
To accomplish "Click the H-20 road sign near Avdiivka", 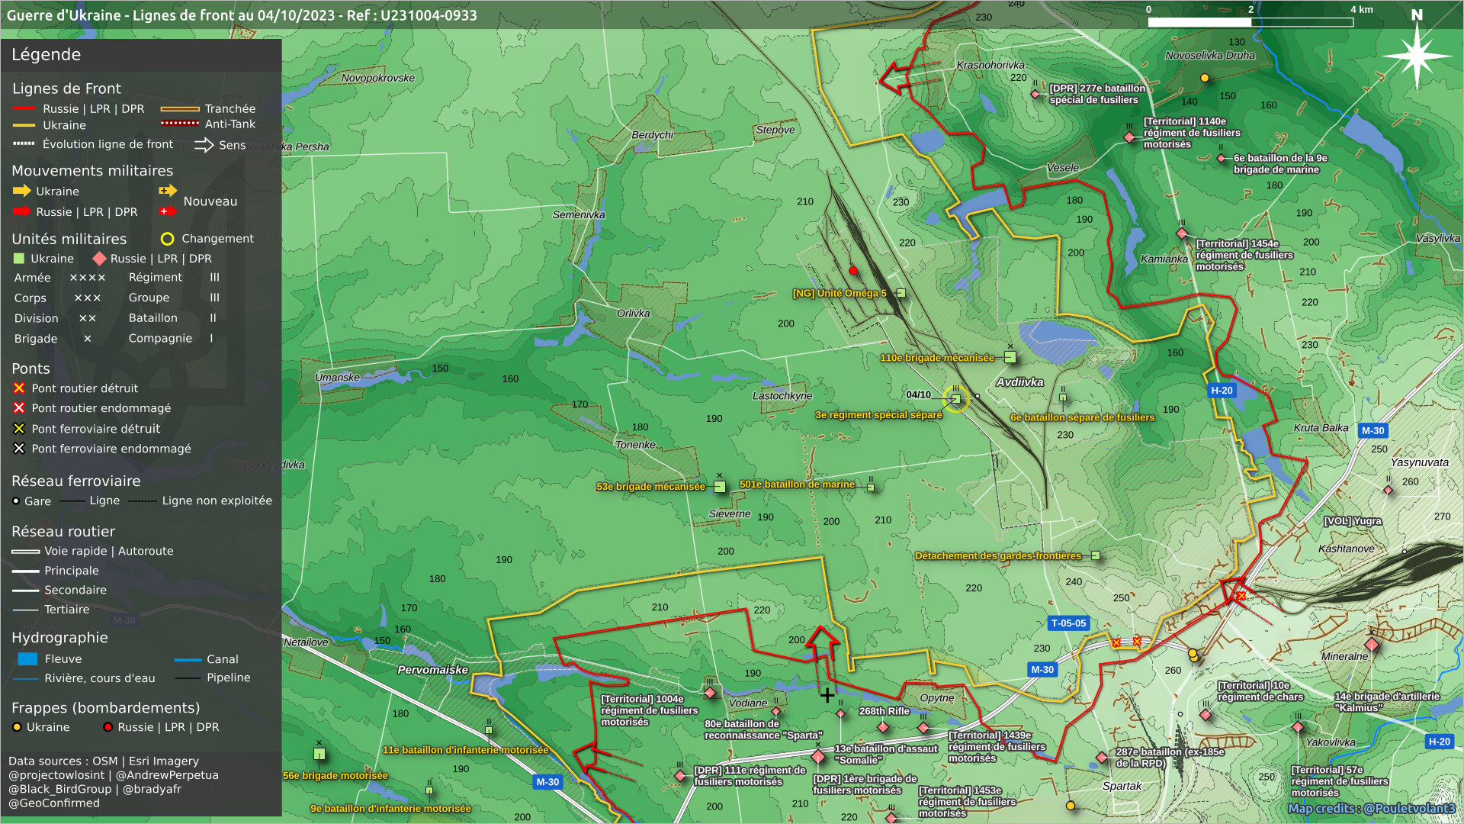I will click(x=1222, y=391).
